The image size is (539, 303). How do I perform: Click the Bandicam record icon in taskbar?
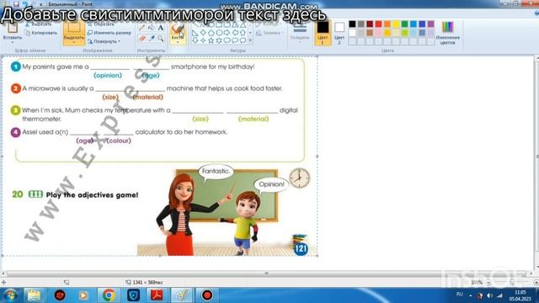point(207,295)
